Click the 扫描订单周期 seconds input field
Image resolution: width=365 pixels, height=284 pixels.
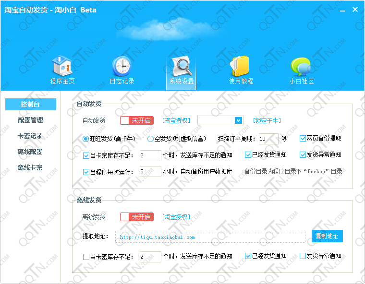(x=268, y=139)
